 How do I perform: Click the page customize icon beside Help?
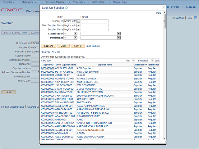coord(195,18)
